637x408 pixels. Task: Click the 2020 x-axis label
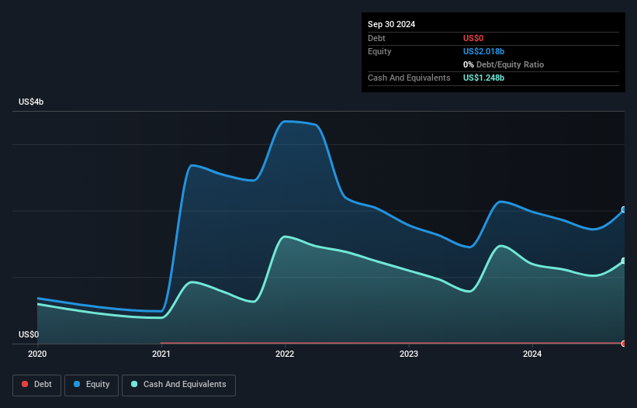point(37,354)
